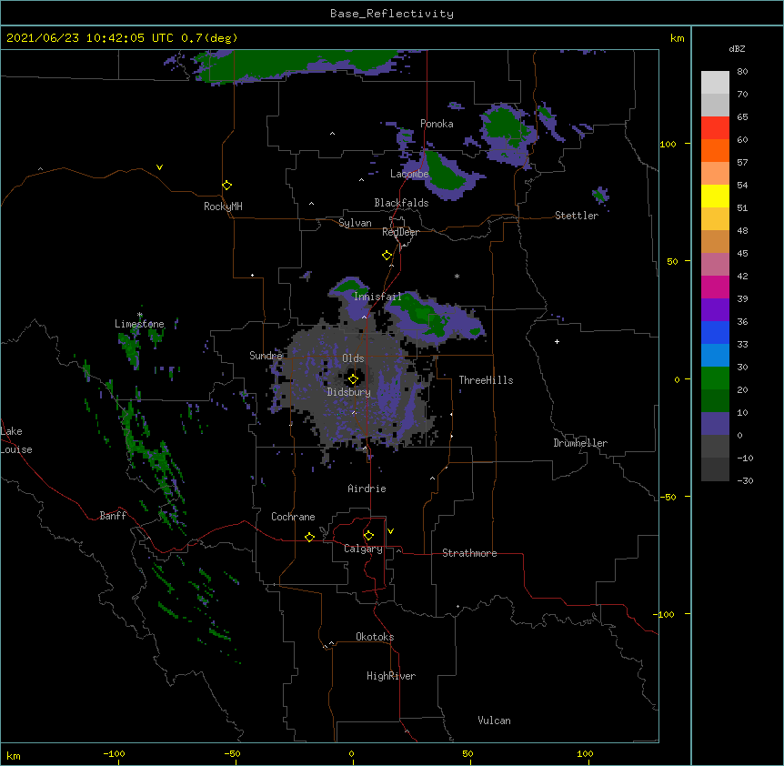Click the Vulcan town label
This screenshot has height=766, width=784.
(494, 721)
